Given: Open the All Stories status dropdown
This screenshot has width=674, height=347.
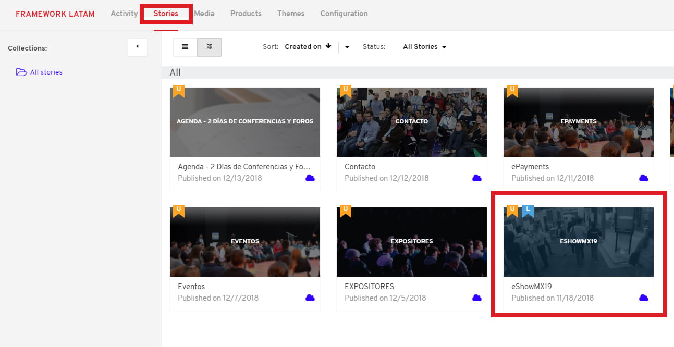Looking at the screenshot, I should tap(424, 47).
